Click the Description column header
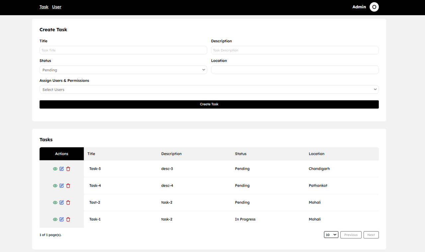Image resolution: width=425 pixels, height=252 pixels. (x=171, y=154)
